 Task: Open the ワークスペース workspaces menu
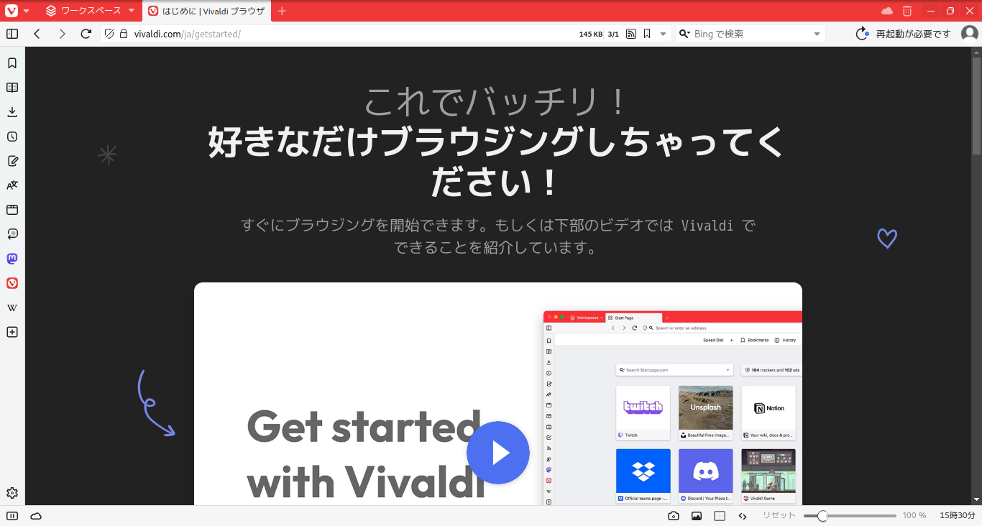point(91,11)
